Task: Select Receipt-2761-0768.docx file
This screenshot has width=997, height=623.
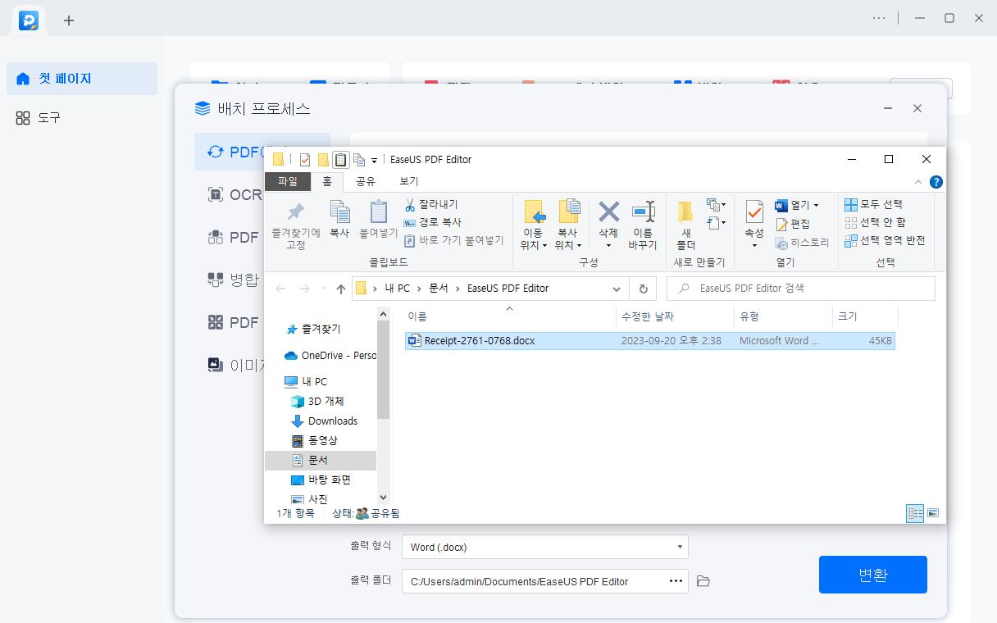Action: 650,340
